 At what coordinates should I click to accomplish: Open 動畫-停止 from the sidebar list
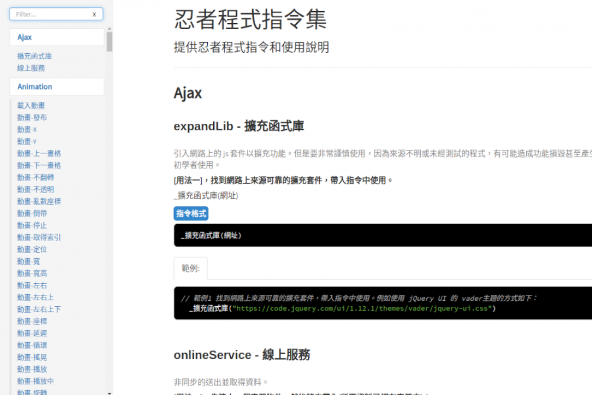32,226
